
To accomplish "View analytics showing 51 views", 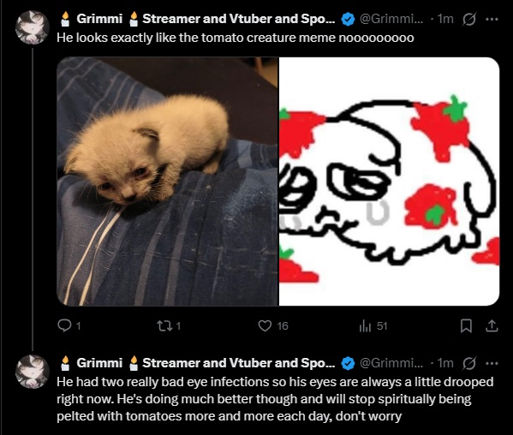I will pos(365,325).
